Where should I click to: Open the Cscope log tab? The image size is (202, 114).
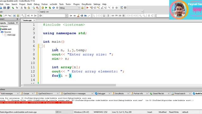(x=26, y=93)
